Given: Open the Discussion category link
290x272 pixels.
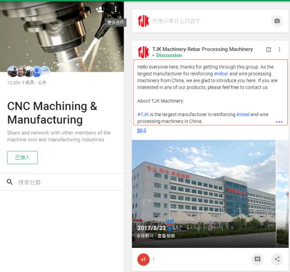Looking at the screenshot, I should coord(169,56).
